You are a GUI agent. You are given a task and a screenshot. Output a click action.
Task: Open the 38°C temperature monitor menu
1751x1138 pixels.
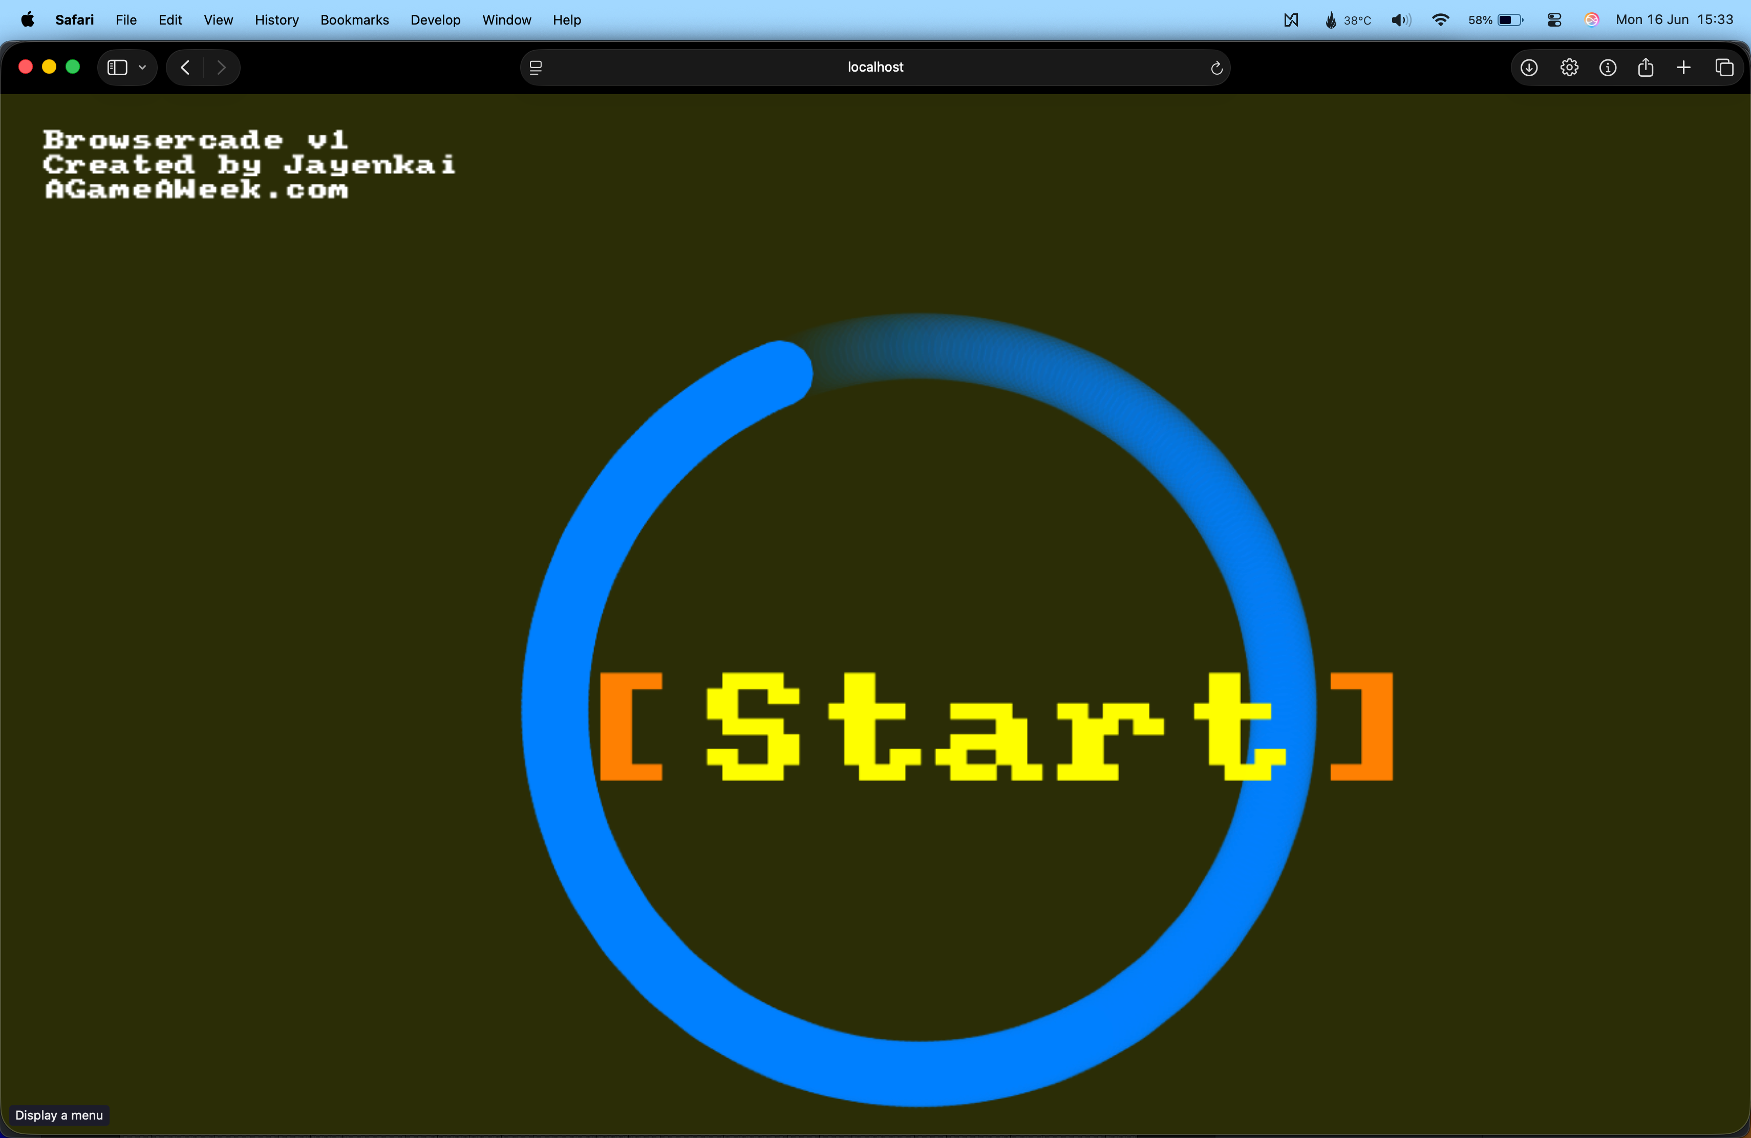[1347, 20]
